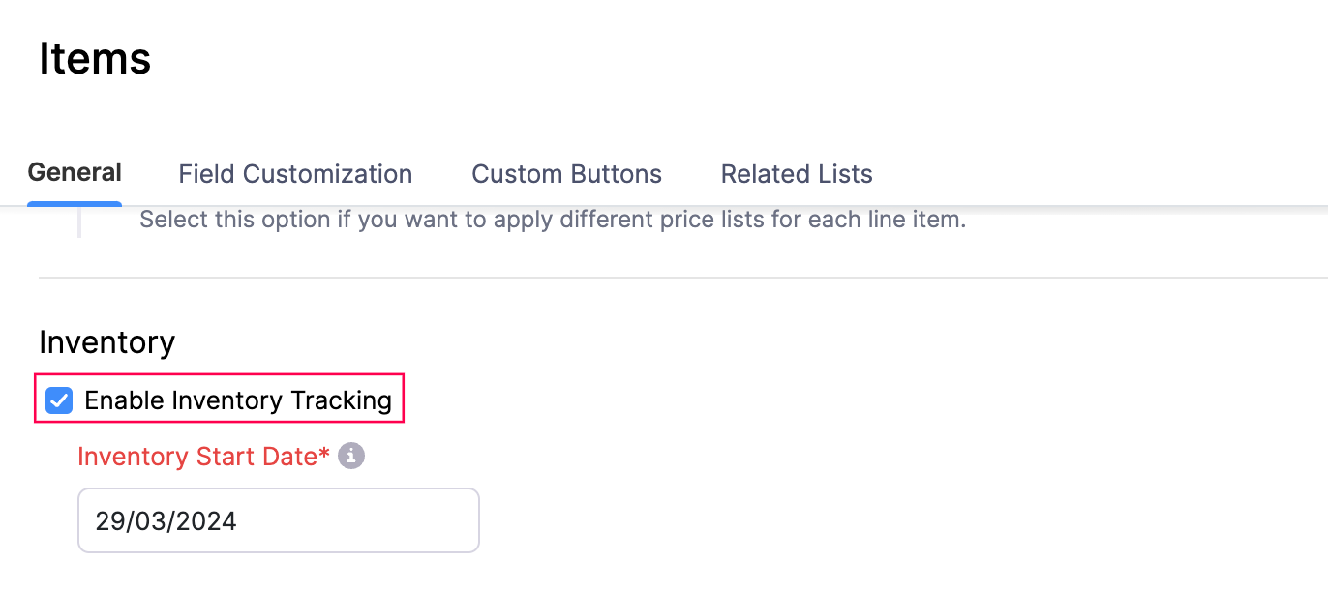Screen dimensions: 1328x592
Task: View the tooltip on the Inventory Start Date helper icon
Action: click(351, 457)
